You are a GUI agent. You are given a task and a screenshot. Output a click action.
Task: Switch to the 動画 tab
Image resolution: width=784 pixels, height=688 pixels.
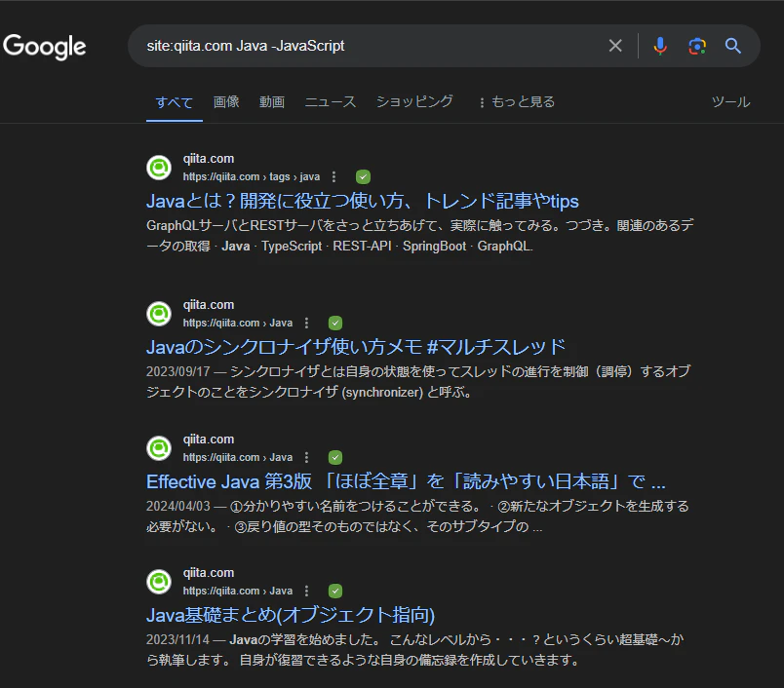(x=272, y=102)
